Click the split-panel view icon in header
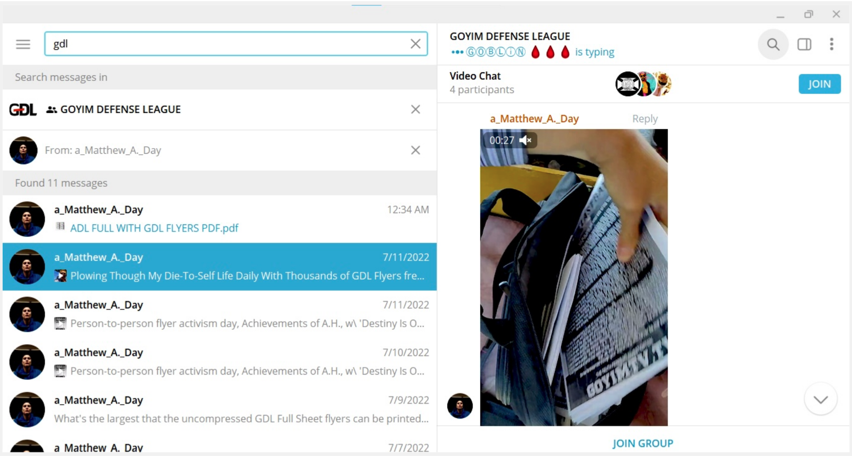Viewport: 852px width, 456px height. tap(804, 44)
